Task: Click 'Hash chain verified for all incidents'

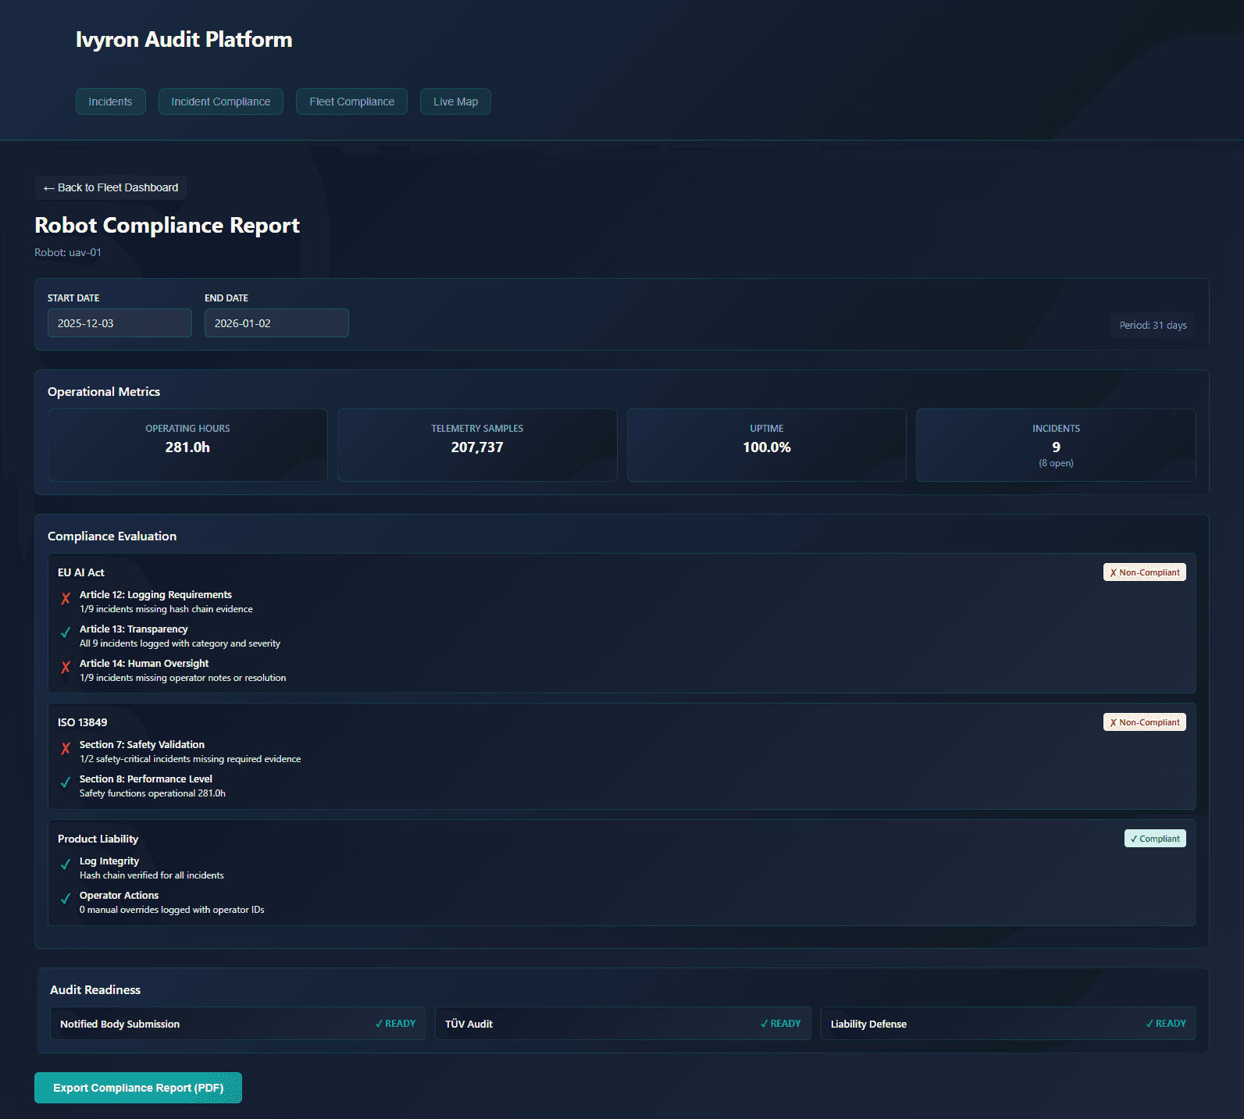Action: point(151,875)
